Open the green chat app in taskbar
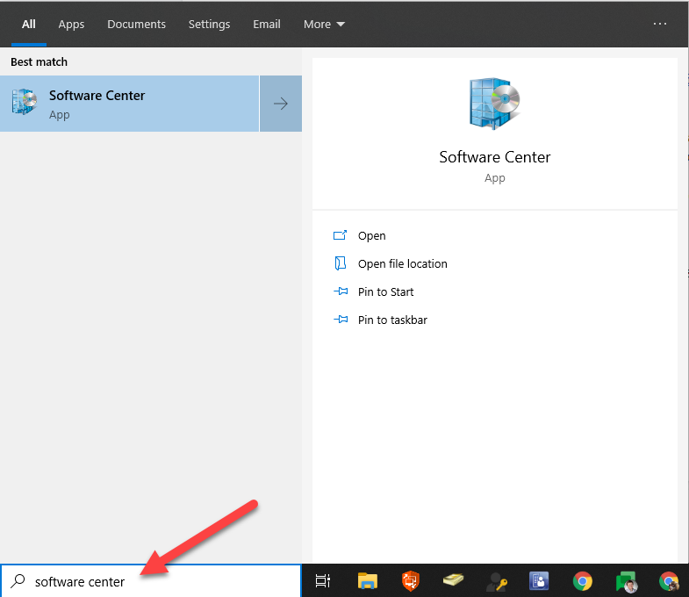 626,581
